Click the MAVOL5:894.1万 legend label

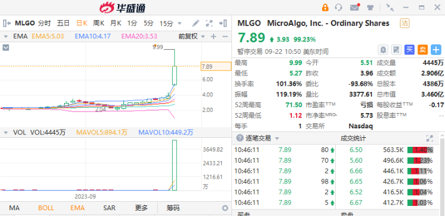tap(102, 133)
